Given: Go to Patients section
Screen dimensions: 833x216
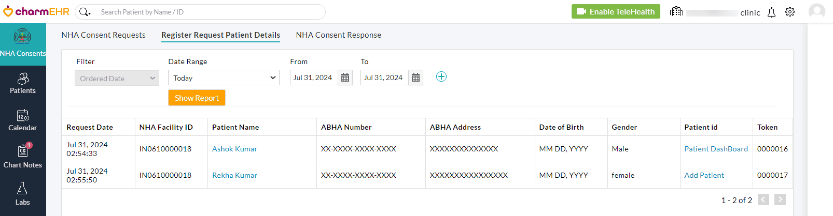Looking at the screenshot, I should click(23, 84).
